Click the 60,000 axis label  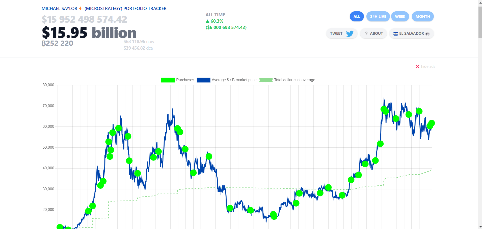48,126
